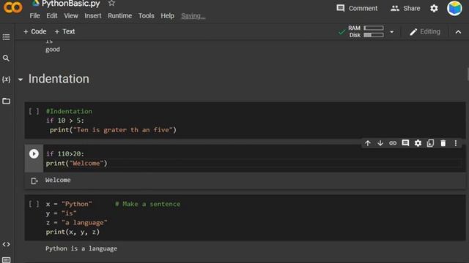Screen dimensions: 469x263
Task: Open the Insert menu
Action: [93, 16]
